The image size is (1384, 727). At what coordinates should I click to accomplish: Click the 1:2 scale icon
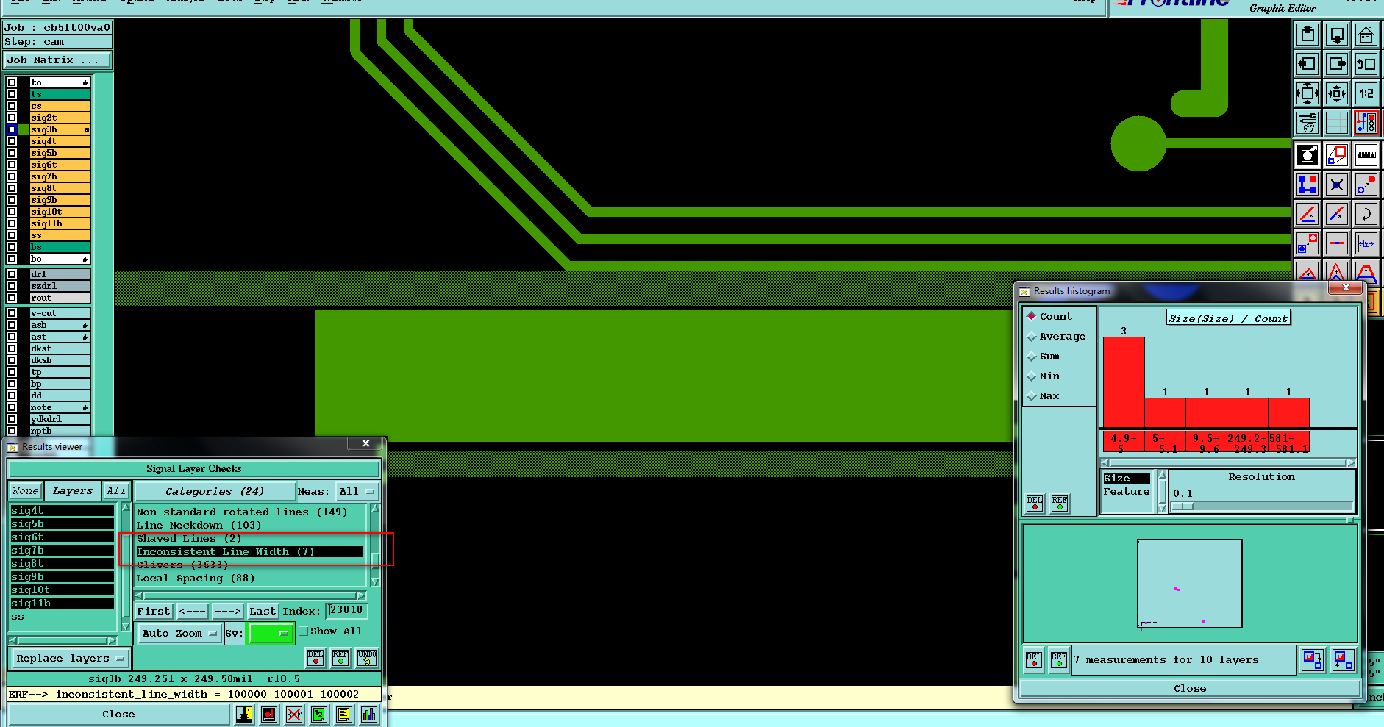(x=1366, y=93)
